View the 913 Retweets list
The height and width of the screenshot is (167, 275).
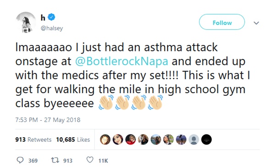[x=33, y=139]
